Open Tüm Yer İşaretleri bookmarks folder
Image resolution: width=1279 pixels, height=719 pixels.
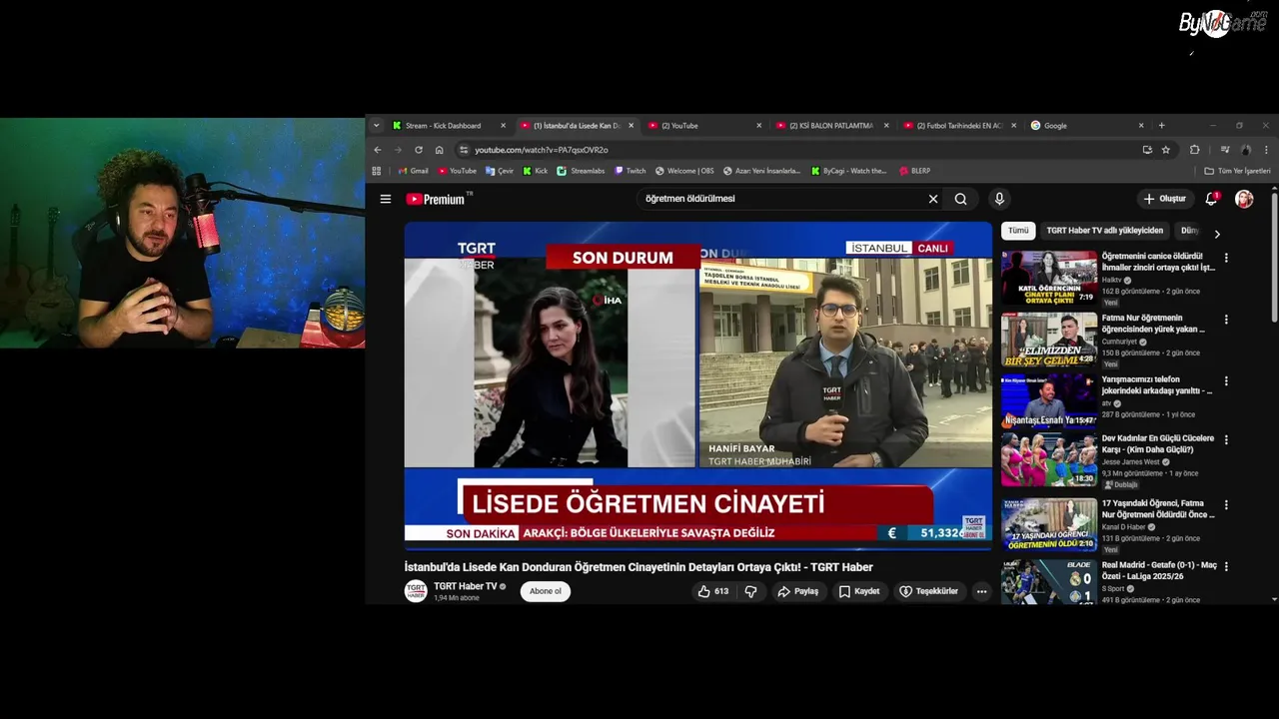tap(1237, 171)
